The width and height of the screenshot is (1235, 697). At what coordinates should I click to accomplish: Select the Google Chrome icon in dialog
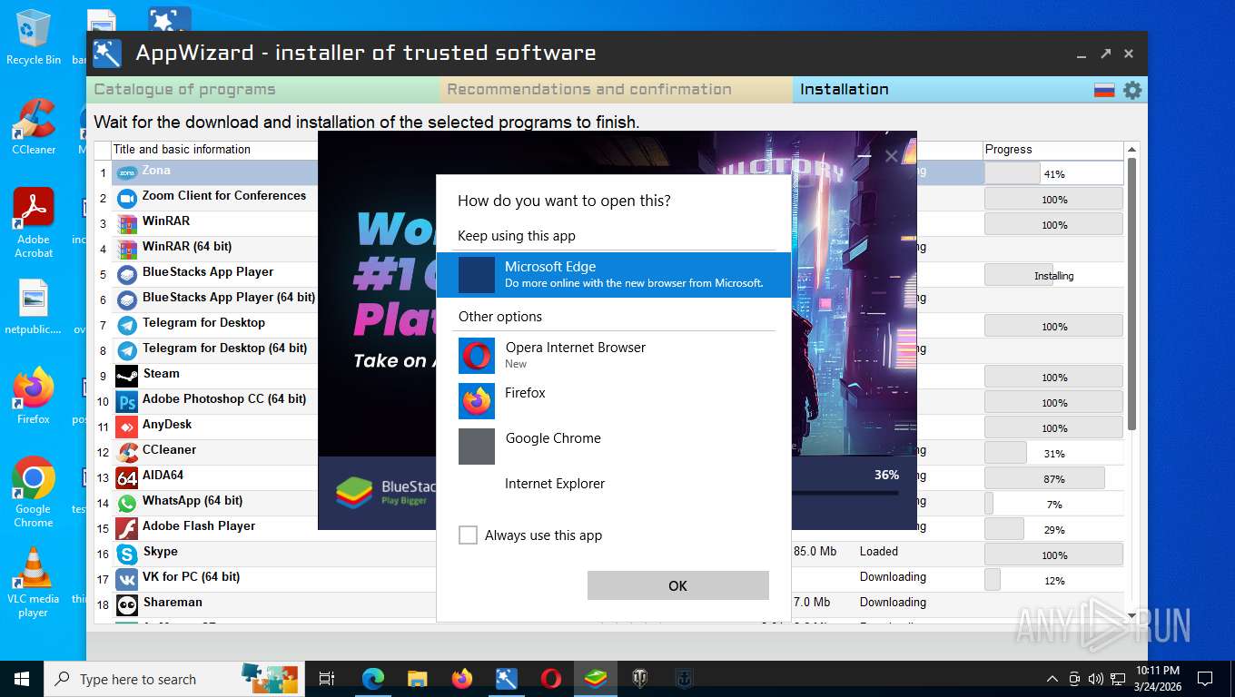477,447
